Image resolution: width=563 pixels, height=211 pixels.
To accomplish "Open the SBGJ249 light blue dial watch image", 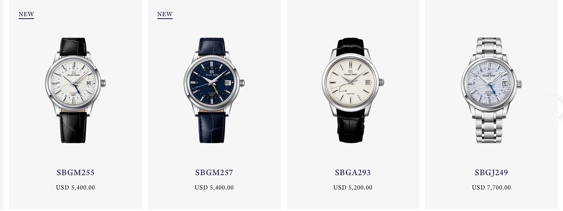I will [x=491, y=90].
